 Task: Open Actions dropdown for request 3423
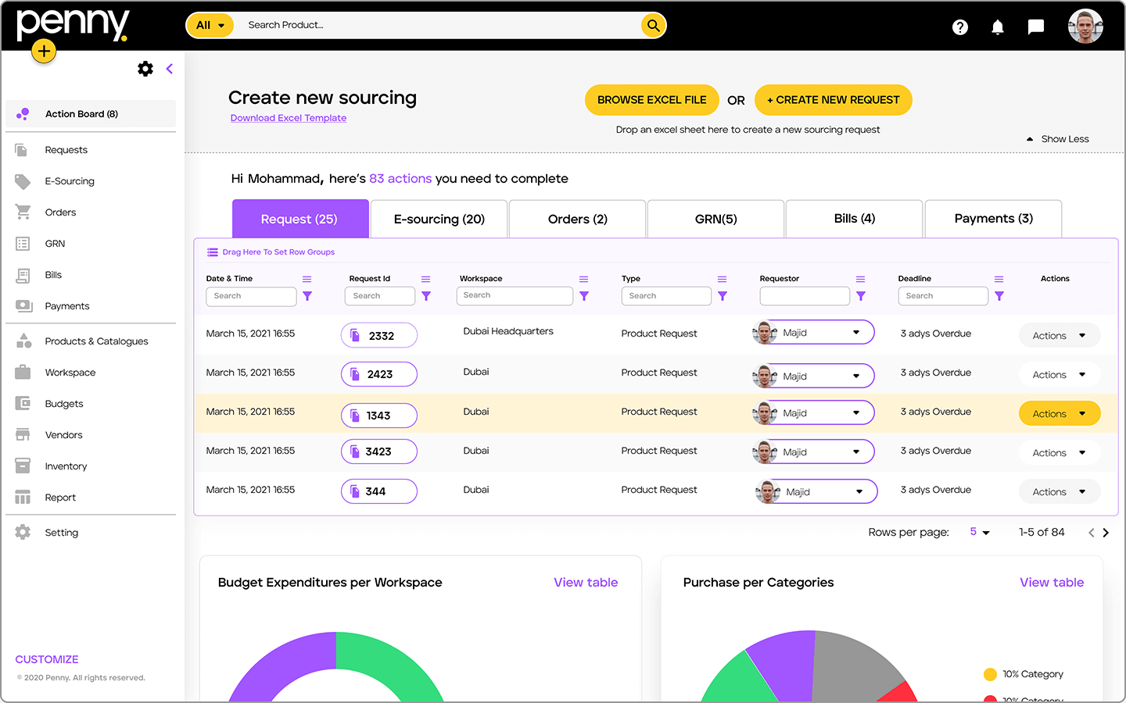(1060, 452)
